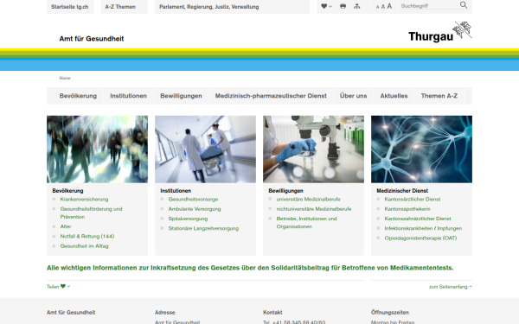Open the Krankenversicherung link
Image resolution: width=519 pixels, height=324 pixels.
coord(84,200)
